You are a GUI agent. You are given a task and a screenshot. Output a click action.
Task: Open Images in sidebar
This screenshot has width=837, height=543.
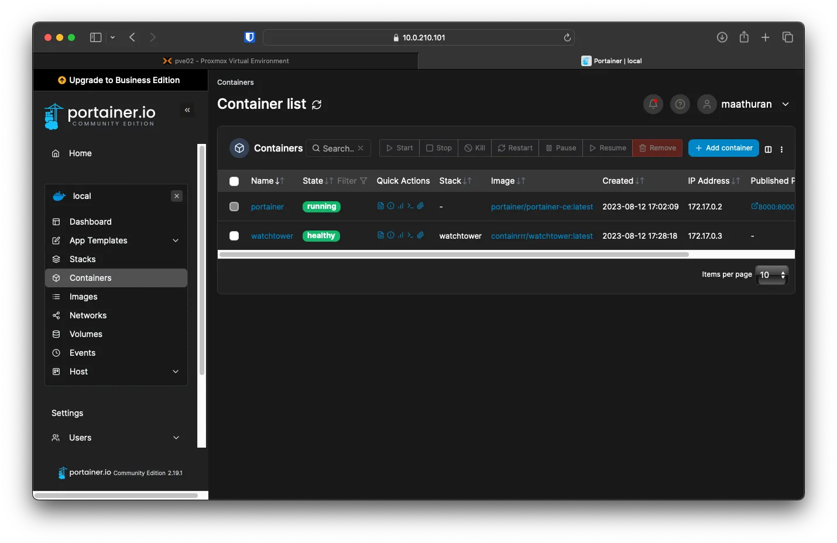coord(116,297)
